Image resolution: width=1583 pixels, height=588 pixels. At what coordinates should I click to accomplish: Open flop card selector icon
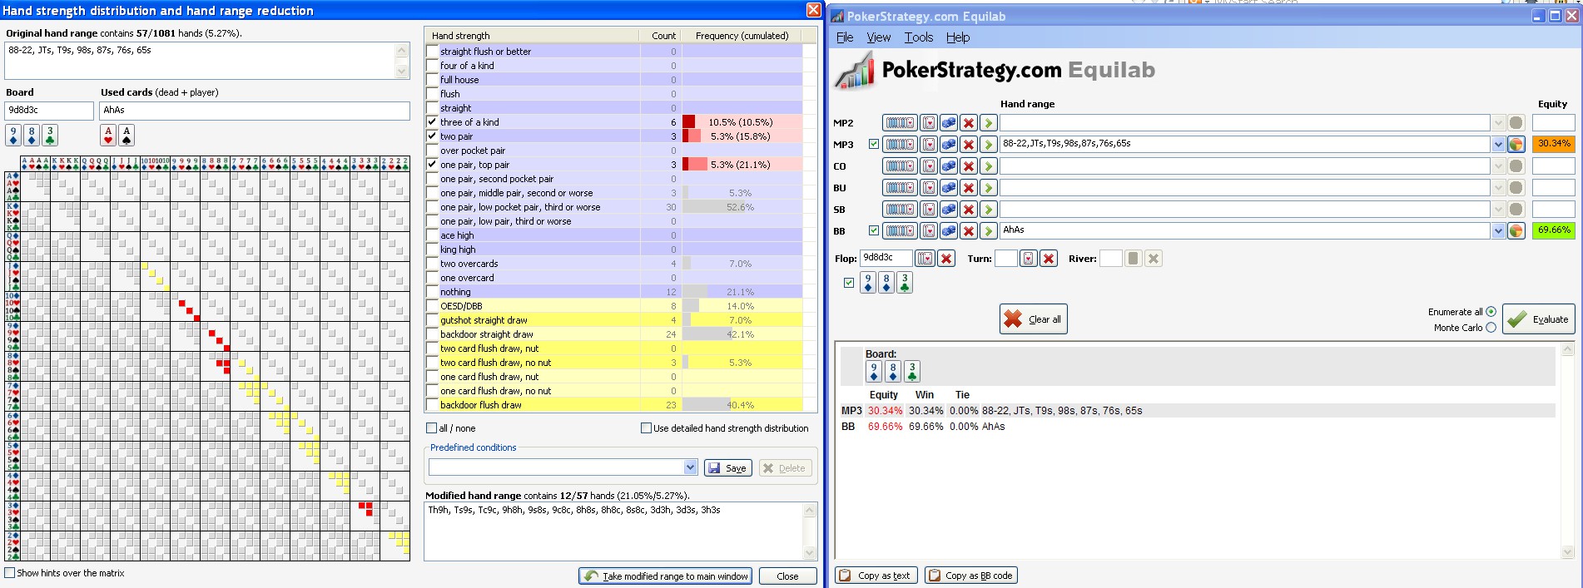[925, 259]
